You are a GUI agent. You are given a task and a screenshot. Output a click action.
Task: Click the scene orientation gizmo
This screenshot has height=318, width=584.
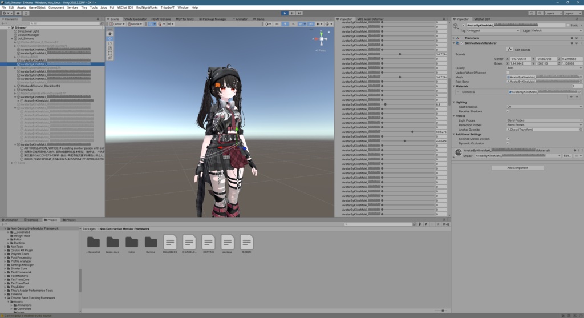point(321,39)
